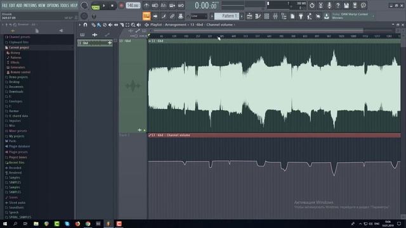Viewport: 406px width, 228px height.
Task: Open the EDIT menu
Action: coord(12,5)
